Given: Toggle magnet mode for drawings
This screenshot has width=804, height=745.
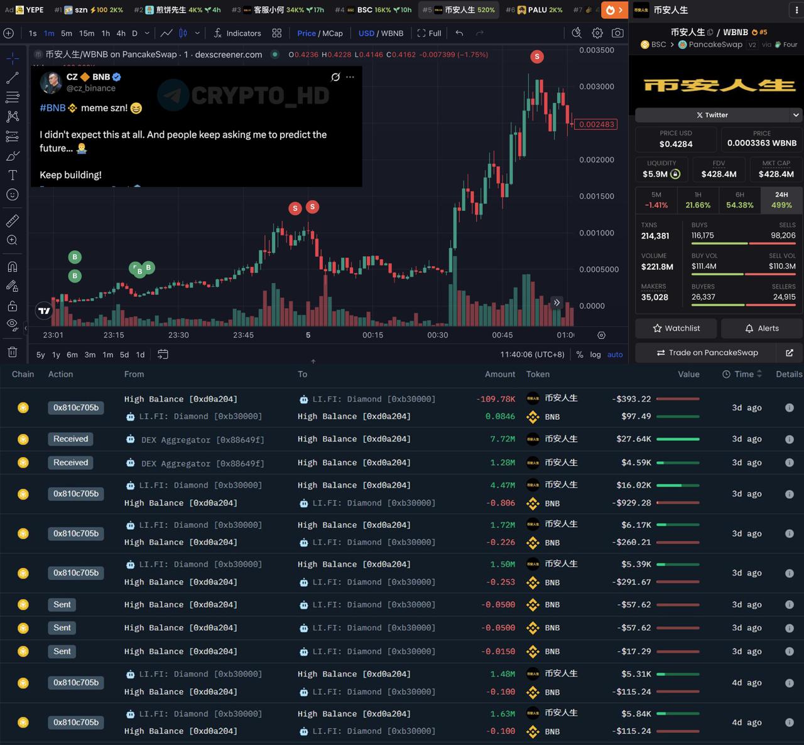Looking at the screenshot, I should 13,267.
